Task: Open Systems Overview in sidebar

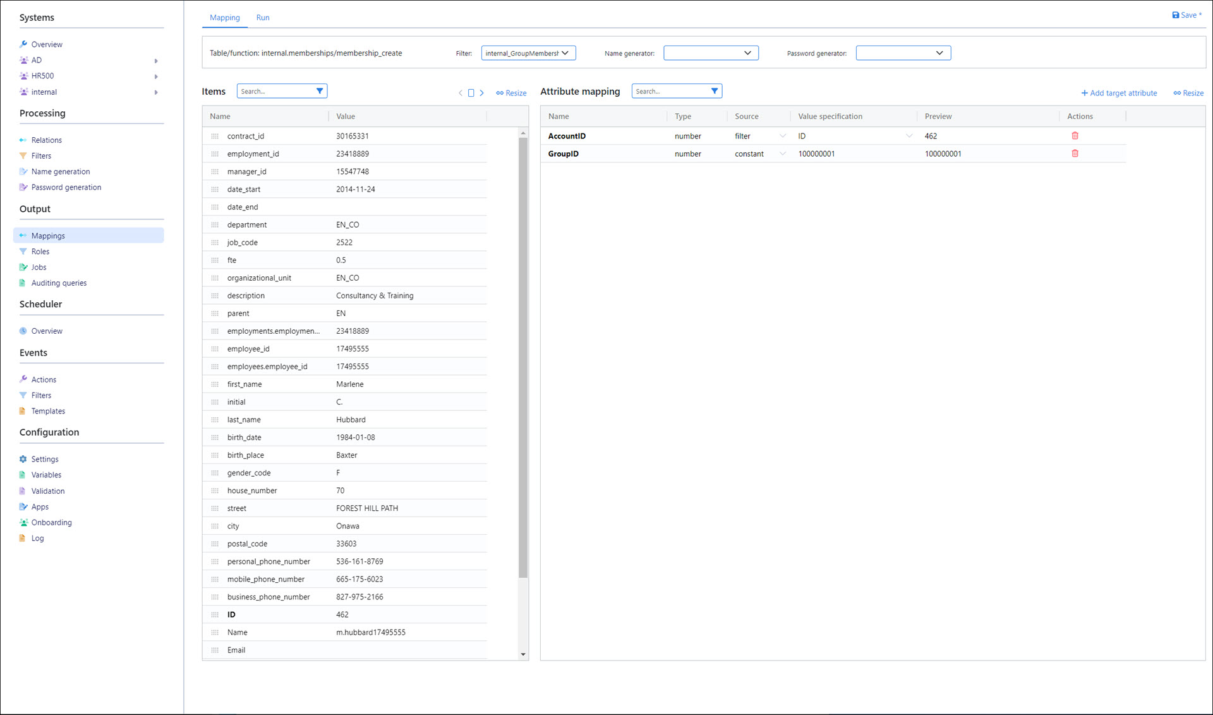Action: click(x=47, y=44)
